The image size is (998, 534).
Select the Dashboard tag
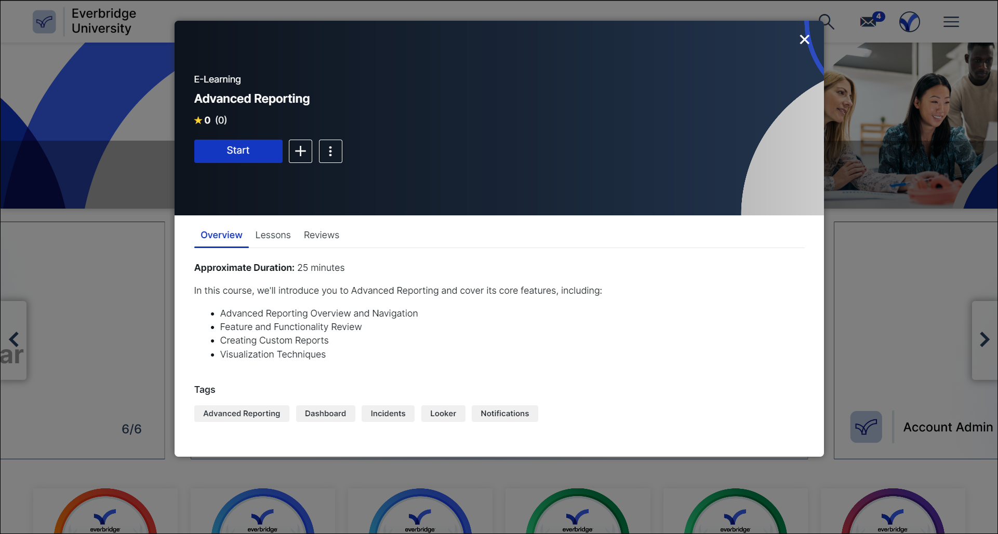click(x=325, y=414)
